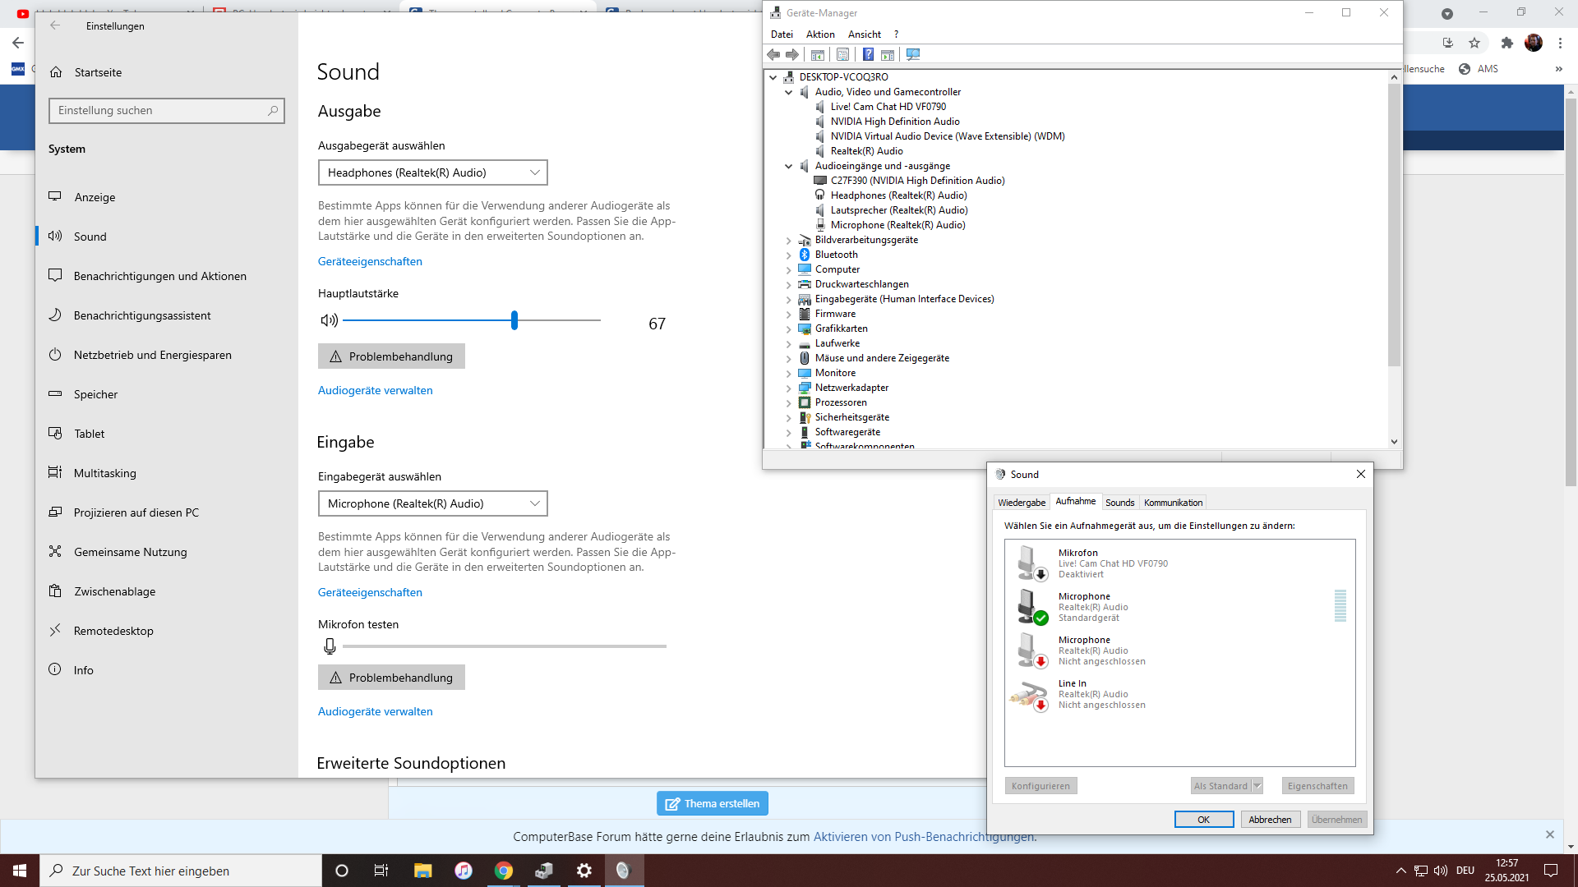Click Als Standard button in Sound dialog
The width and height of the screenshot is (1578, 887).
[1221, 785]
